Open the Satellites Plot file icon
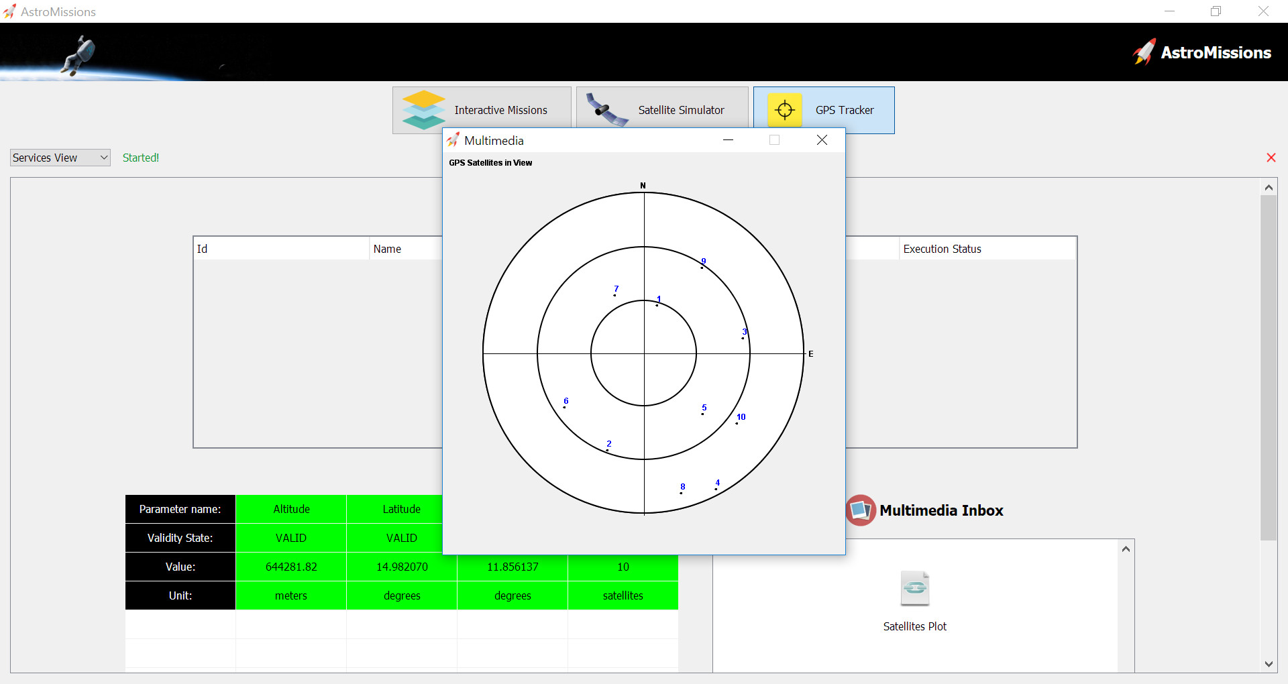The width and height of the screenshot is (1288, 684). click(x=914, y=588)
